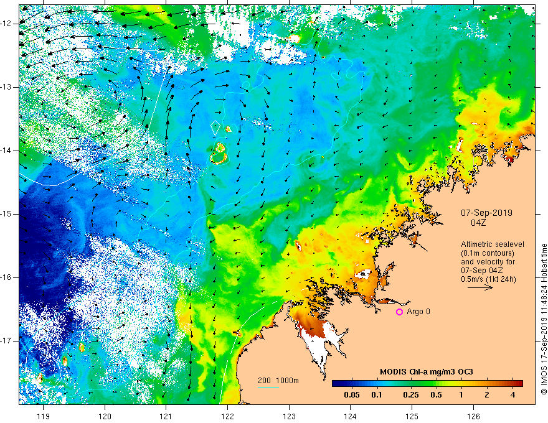The width and height of the screenshot is (548, 423).
Task: Click the latitude -15 axis label
Action: [7, 214]
